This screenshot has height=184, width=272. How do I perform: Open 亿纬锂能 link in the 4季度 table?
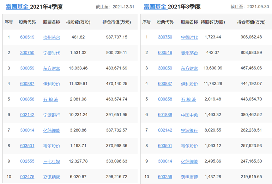point(52,130)
